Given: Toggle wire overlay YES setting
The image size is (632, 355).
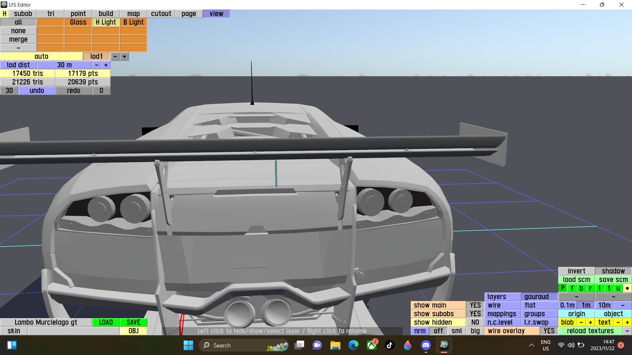Looking at the screenshot, I should coord(549,331).
